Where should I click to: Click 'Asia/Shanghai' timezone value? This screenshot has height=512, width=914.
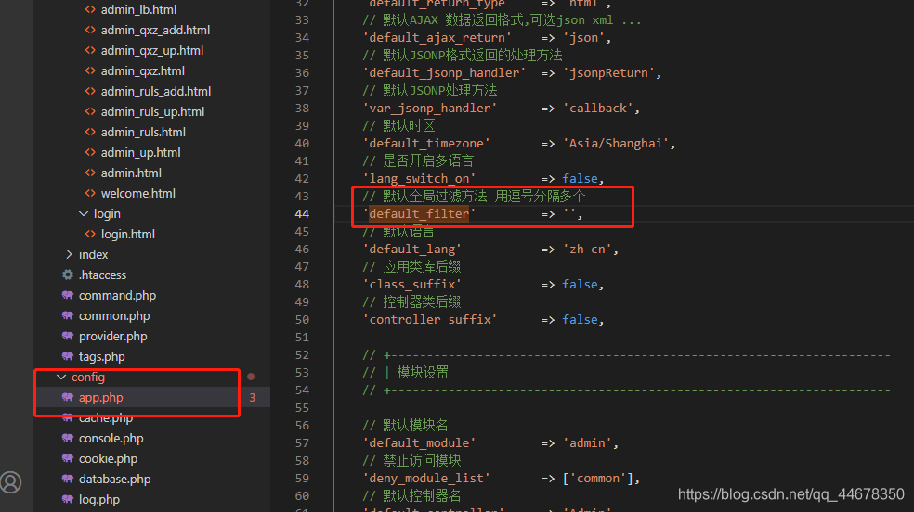[x=616, y=143]
